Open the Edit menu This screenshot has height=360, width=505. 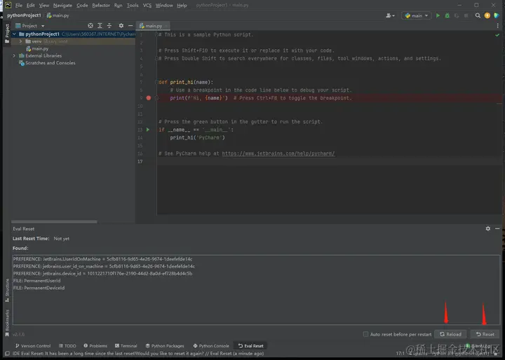point(31,5)
